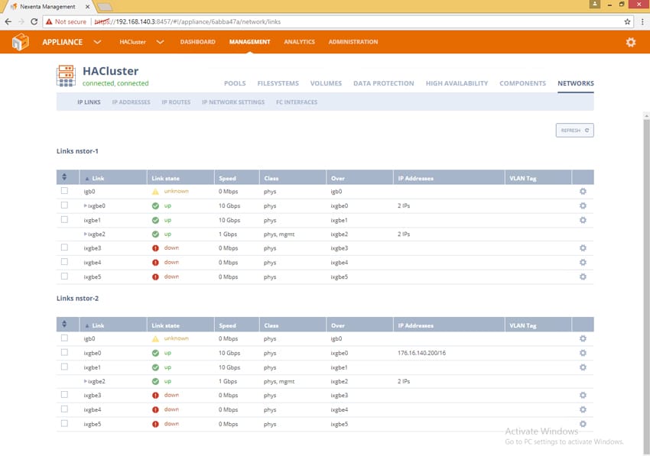The height and width of the screenshot is (456, 650).
Task: Open settings gear in the orange header
Action: [631, 42]
